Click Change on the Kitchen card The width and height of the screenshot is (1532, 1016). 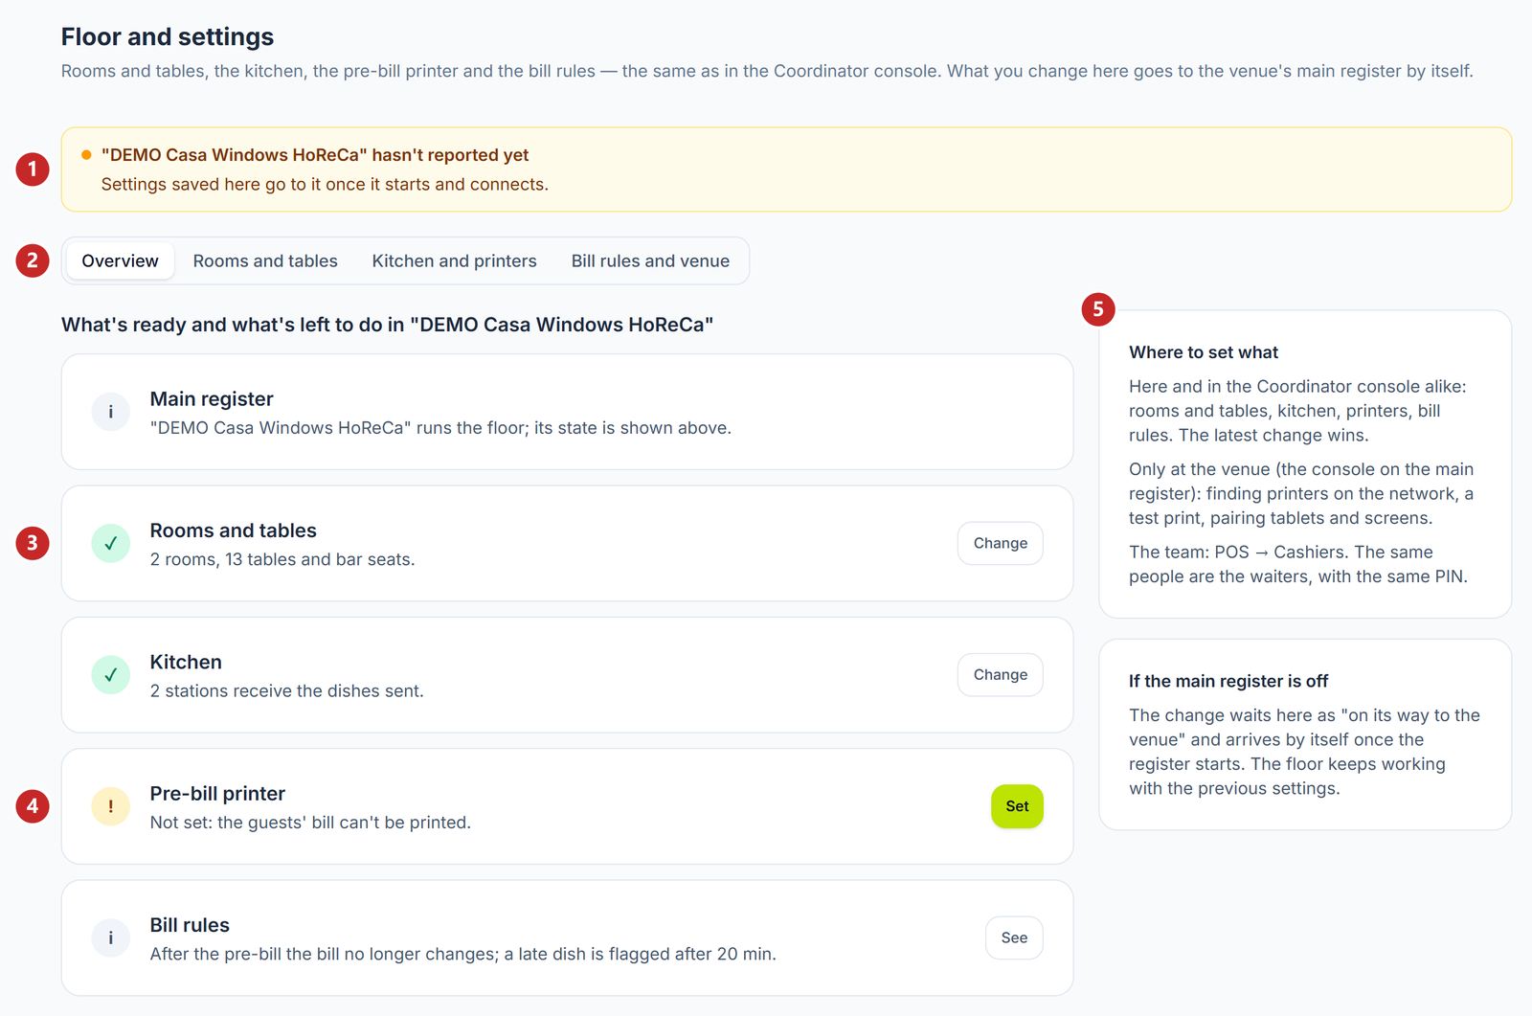pyautogui.click(x=1001, y=675)
